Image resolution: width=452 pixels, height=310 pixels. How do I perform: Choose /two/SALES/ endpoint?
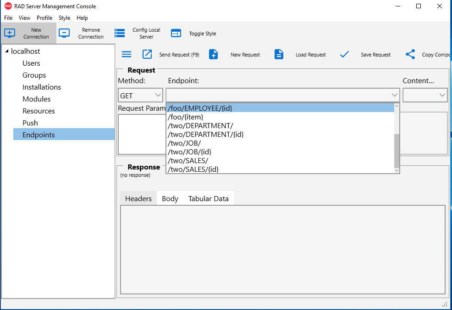[x=280, y=160]
